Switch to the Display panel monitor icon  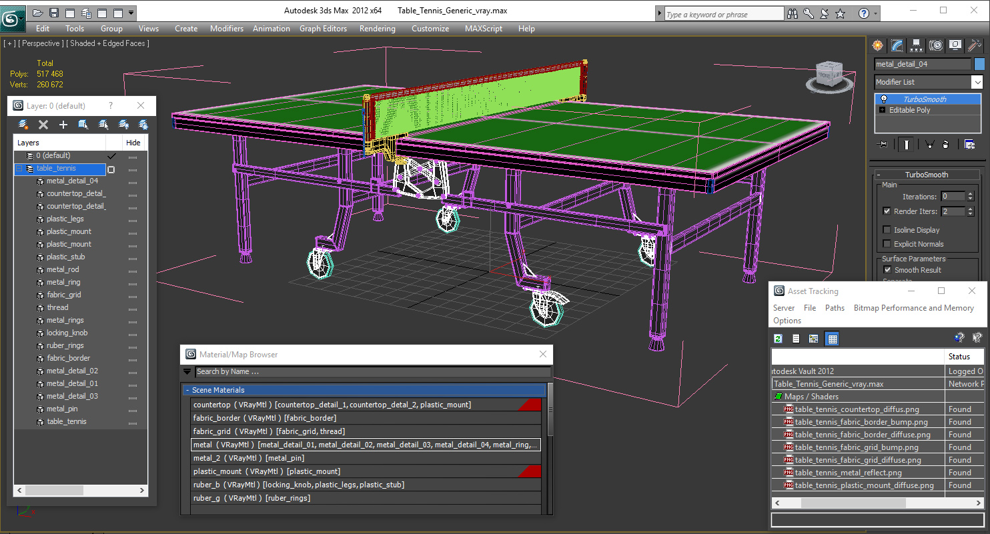point(955,45)
